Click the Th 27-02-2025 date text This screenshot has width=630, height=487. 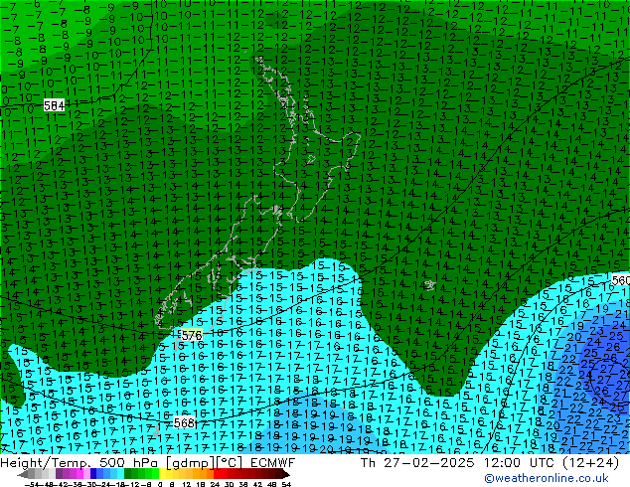coord(417,463)
